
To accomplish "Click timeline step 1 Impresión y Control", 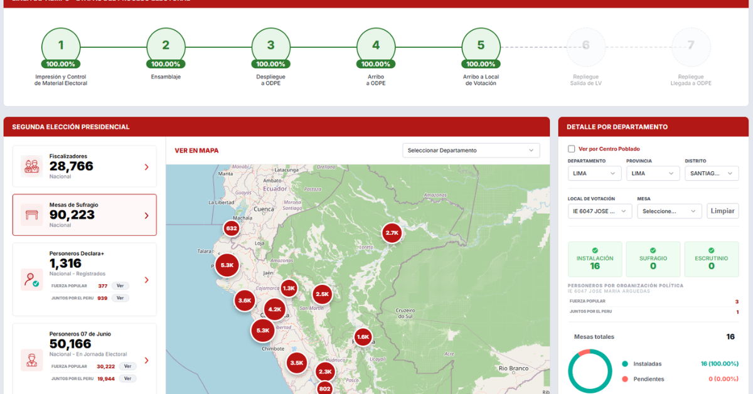I will point(61,46).
